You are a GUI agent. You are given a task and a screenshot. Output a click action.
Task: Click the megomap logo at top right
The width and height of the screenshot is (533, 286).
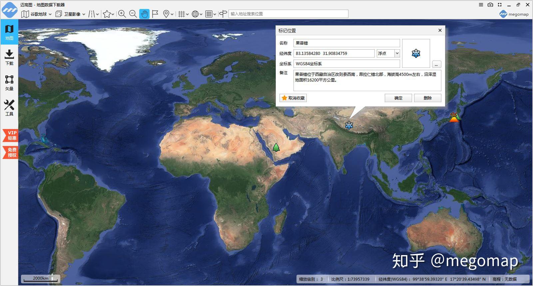pos(514,14)
